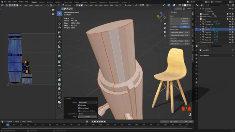This screenshot has width=235, height=132.
Task: Click UV editor zoom magnifier icon
Action: click(x=53, y=10)
